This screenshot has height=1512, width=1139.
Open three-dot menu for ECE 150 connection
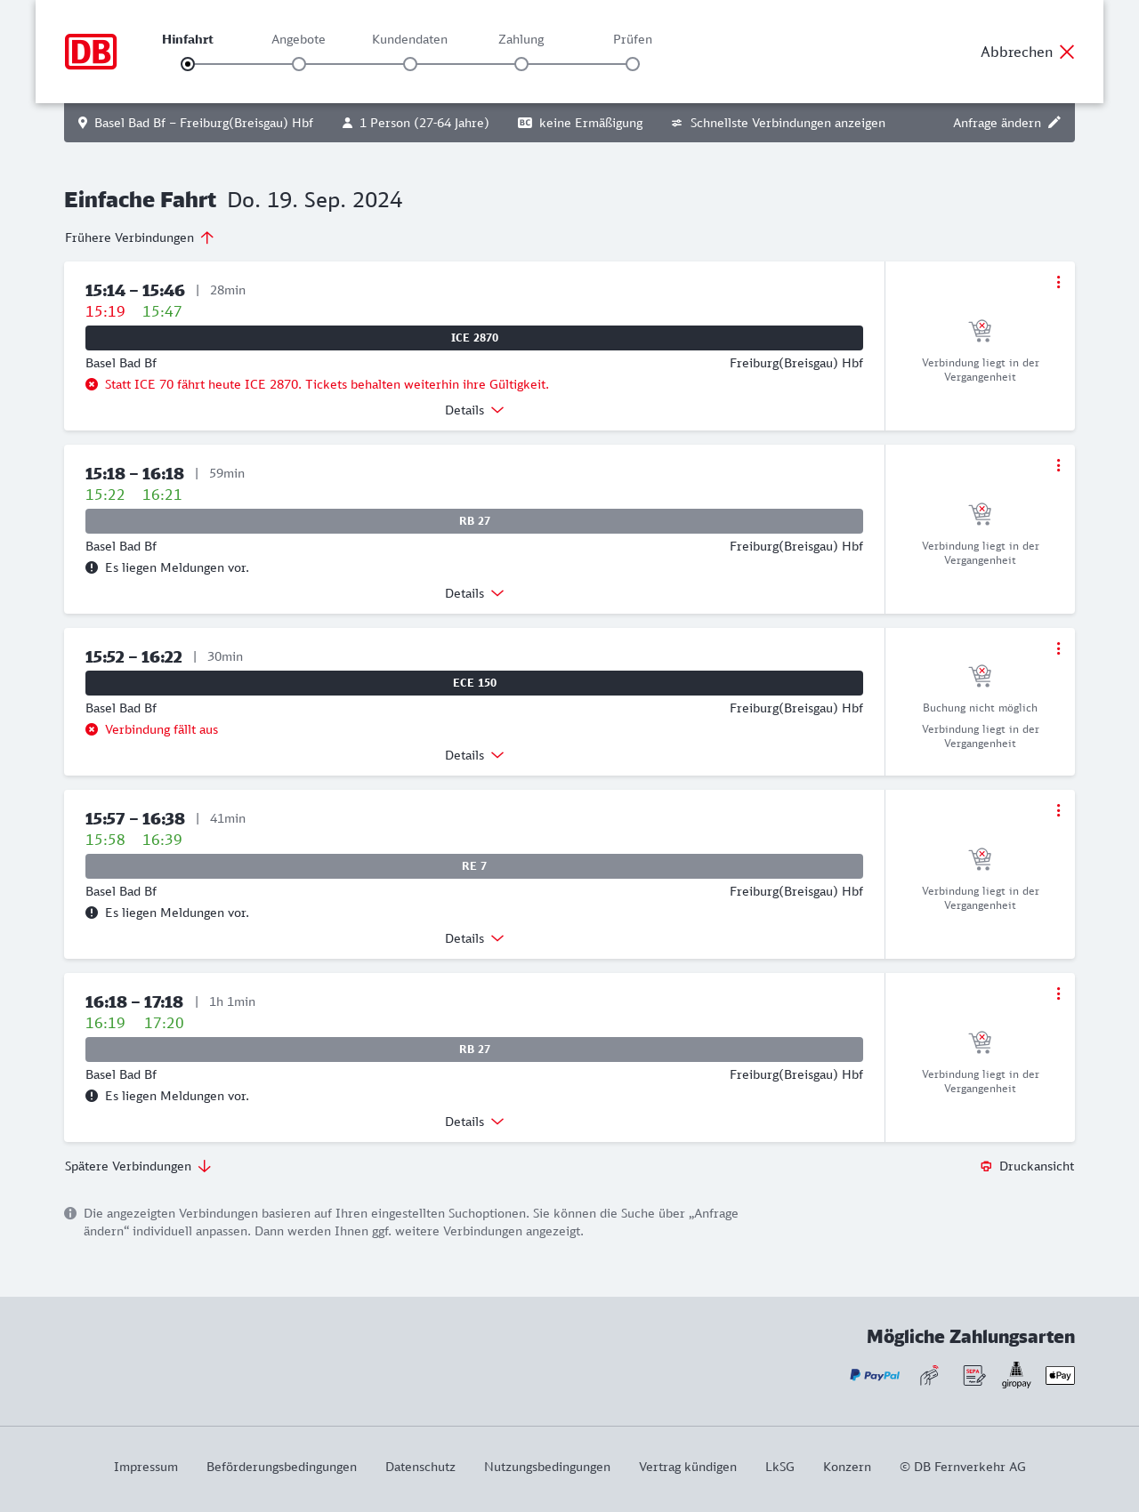pyautogui.click(x=1058, y=648)
